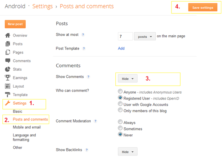Image resolution: width=223 pixels, height=159 pixels.
Task: Open Mobile and email settings
Action: pos(27,127)
